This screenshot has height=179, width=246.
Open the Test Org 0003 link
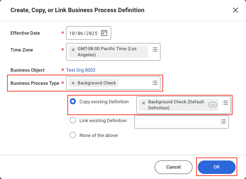[x=81, y=70]
